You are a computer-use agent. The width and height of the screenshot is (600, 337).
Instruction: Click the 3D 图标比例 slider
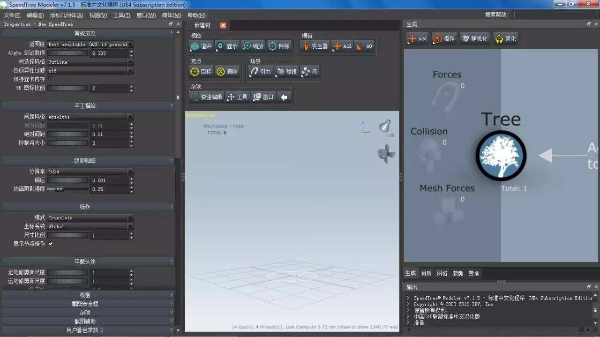coord(67,88)
